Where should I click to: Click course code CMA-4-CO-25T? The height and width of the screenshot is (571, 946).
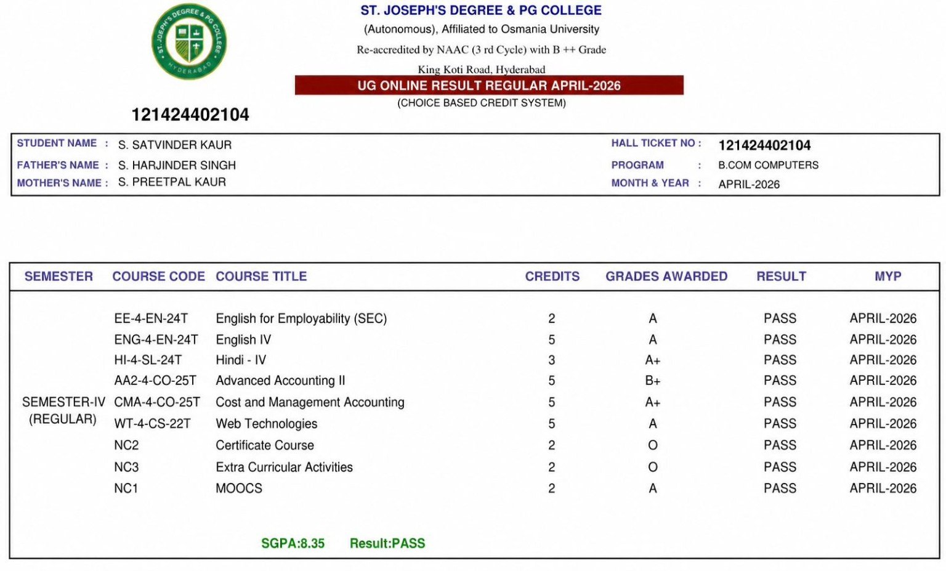[157, 402]
